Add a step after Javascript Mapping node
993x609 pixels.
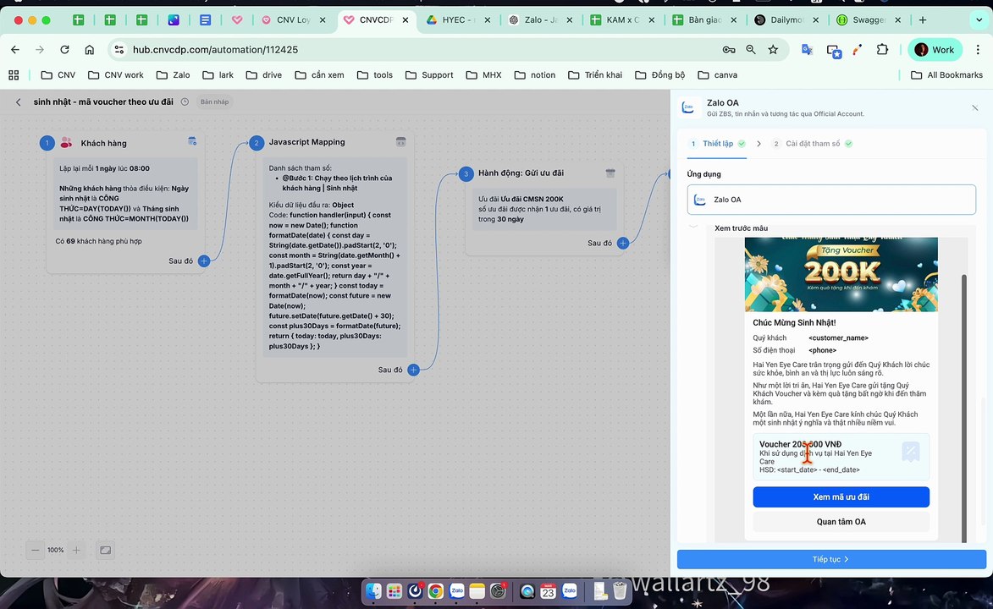[414, 370]
